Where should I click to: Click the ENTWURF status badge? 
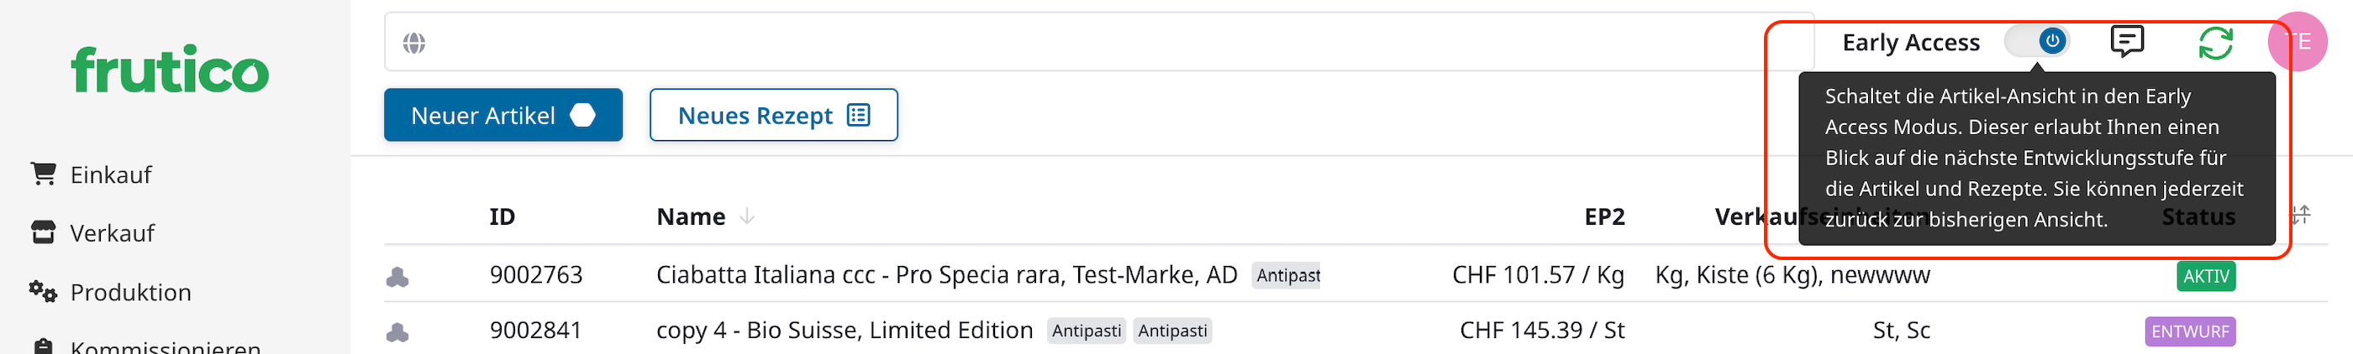2189,331
